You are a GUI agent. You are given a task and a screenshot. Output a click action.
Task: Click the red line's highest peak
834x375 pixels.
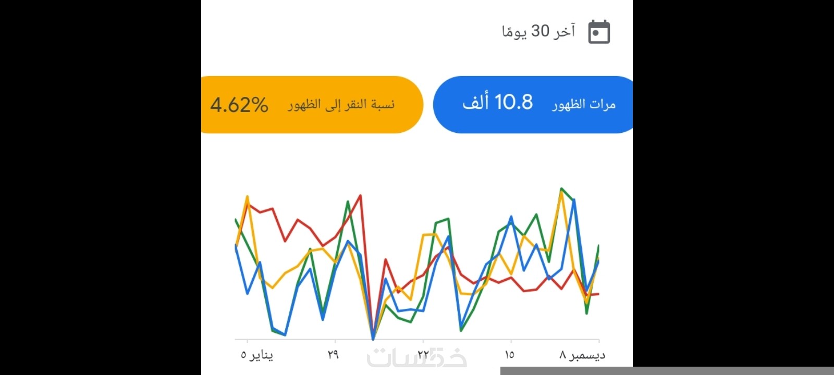coord(360,196)
